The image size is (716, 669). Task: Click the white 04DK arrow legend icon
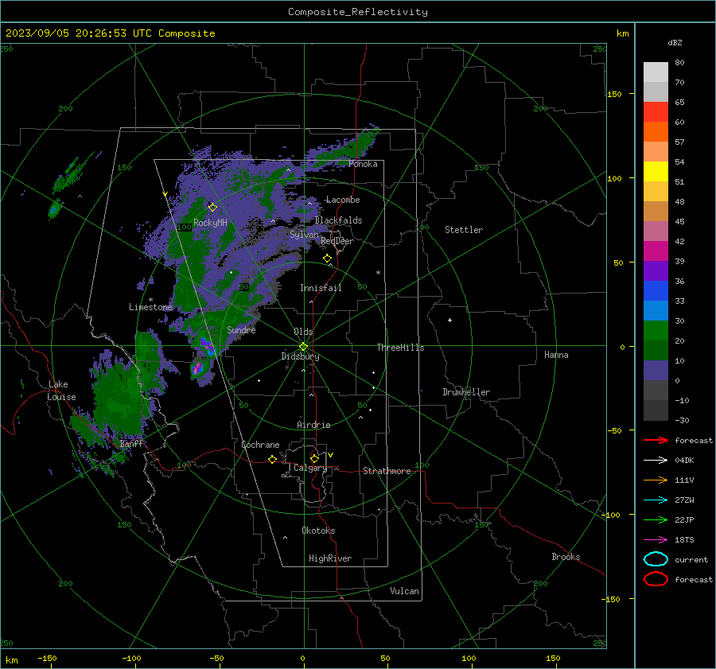point(656,461)
